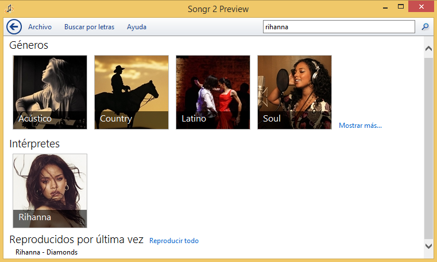Open the Rihanna artist tile
The height and width of the screenshot is (262, 437).
click(x=50, y=191)
